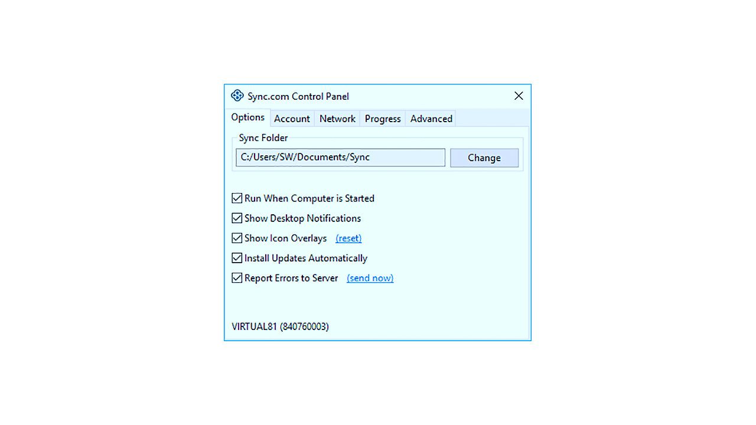This screenshot has width=756, height=425.
Task: Select the Options tab
Action: pos(247,117)
